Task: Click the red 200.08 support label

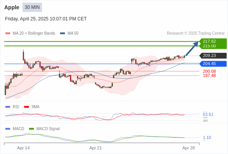Action: point(209,71)
